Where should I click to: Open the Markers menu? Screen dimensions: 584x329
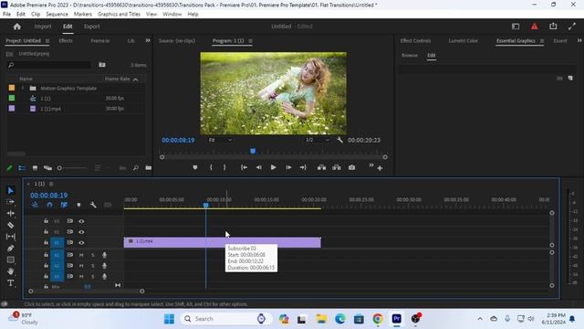83,15
